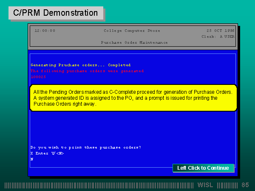Click the Purchase Order Maintenance screen title
Viewport: 255px width, 191px height.
click(134, 42)
